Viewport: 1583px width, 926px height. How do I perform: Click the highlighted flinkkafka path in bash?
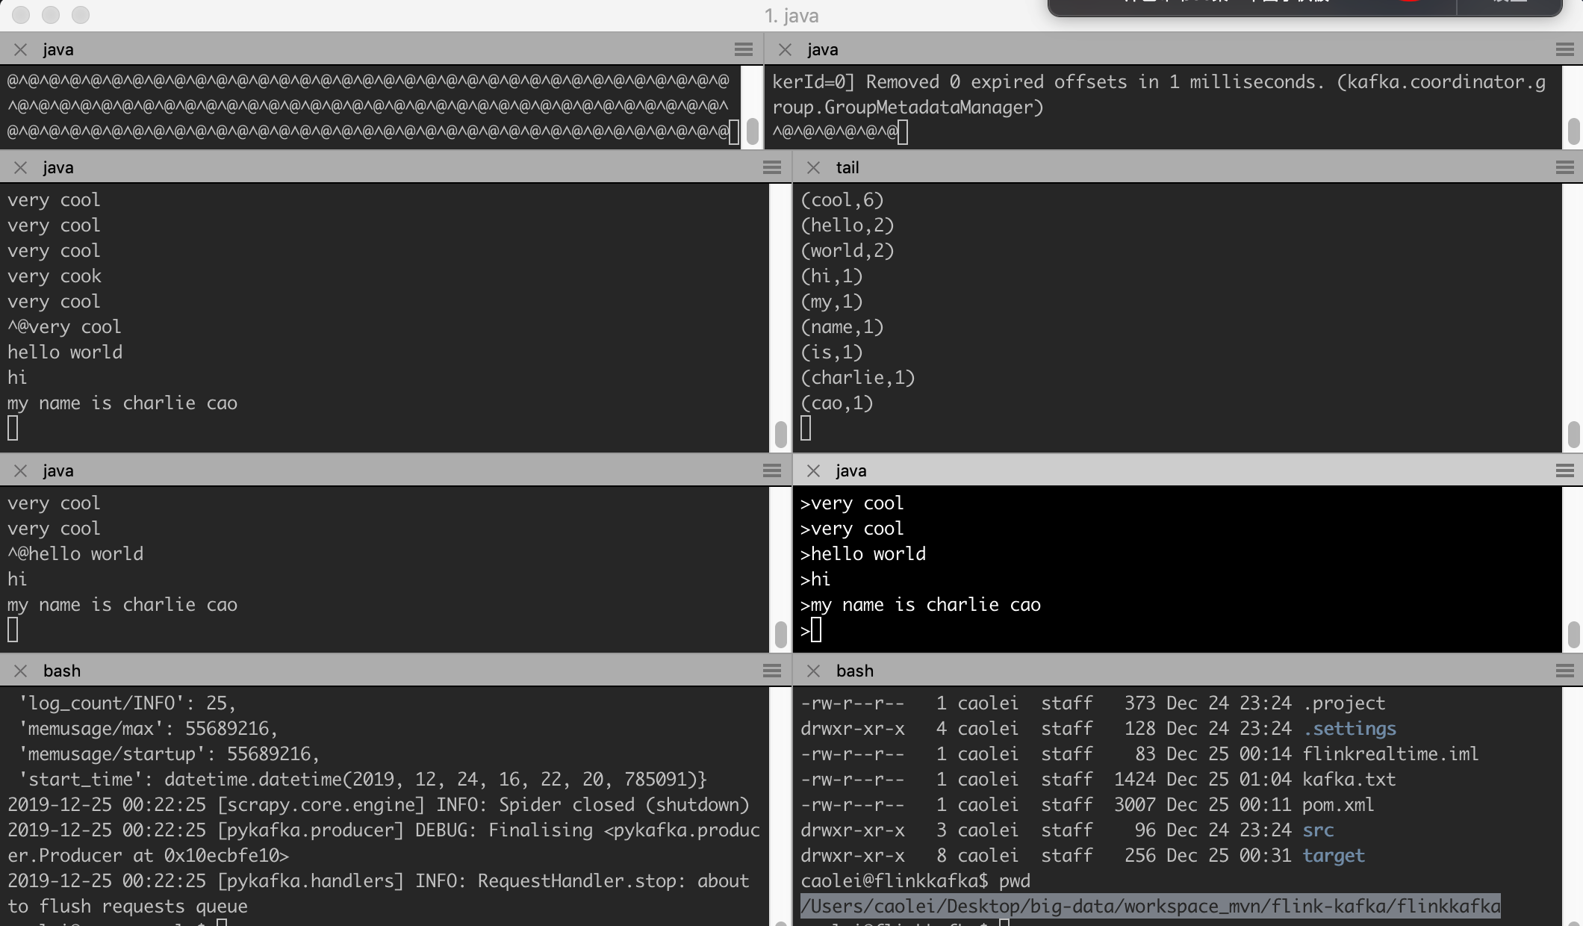pyautogui.click(x=1150, y=906)
